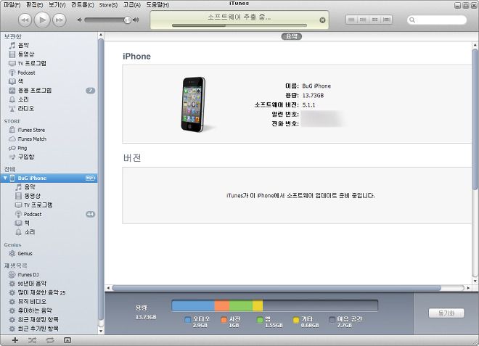Screen dimensions: 479x346
Task: Open 소리 in the library section
Action: tap(49, 99)
